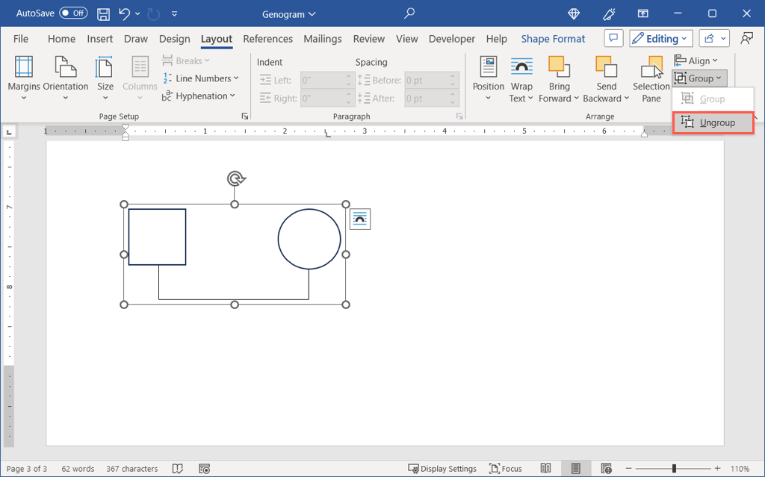Image resolution: width=765 pixels, height=477 pixels.
Task: Open the Bring Forward tool
Action: (559, 78)
